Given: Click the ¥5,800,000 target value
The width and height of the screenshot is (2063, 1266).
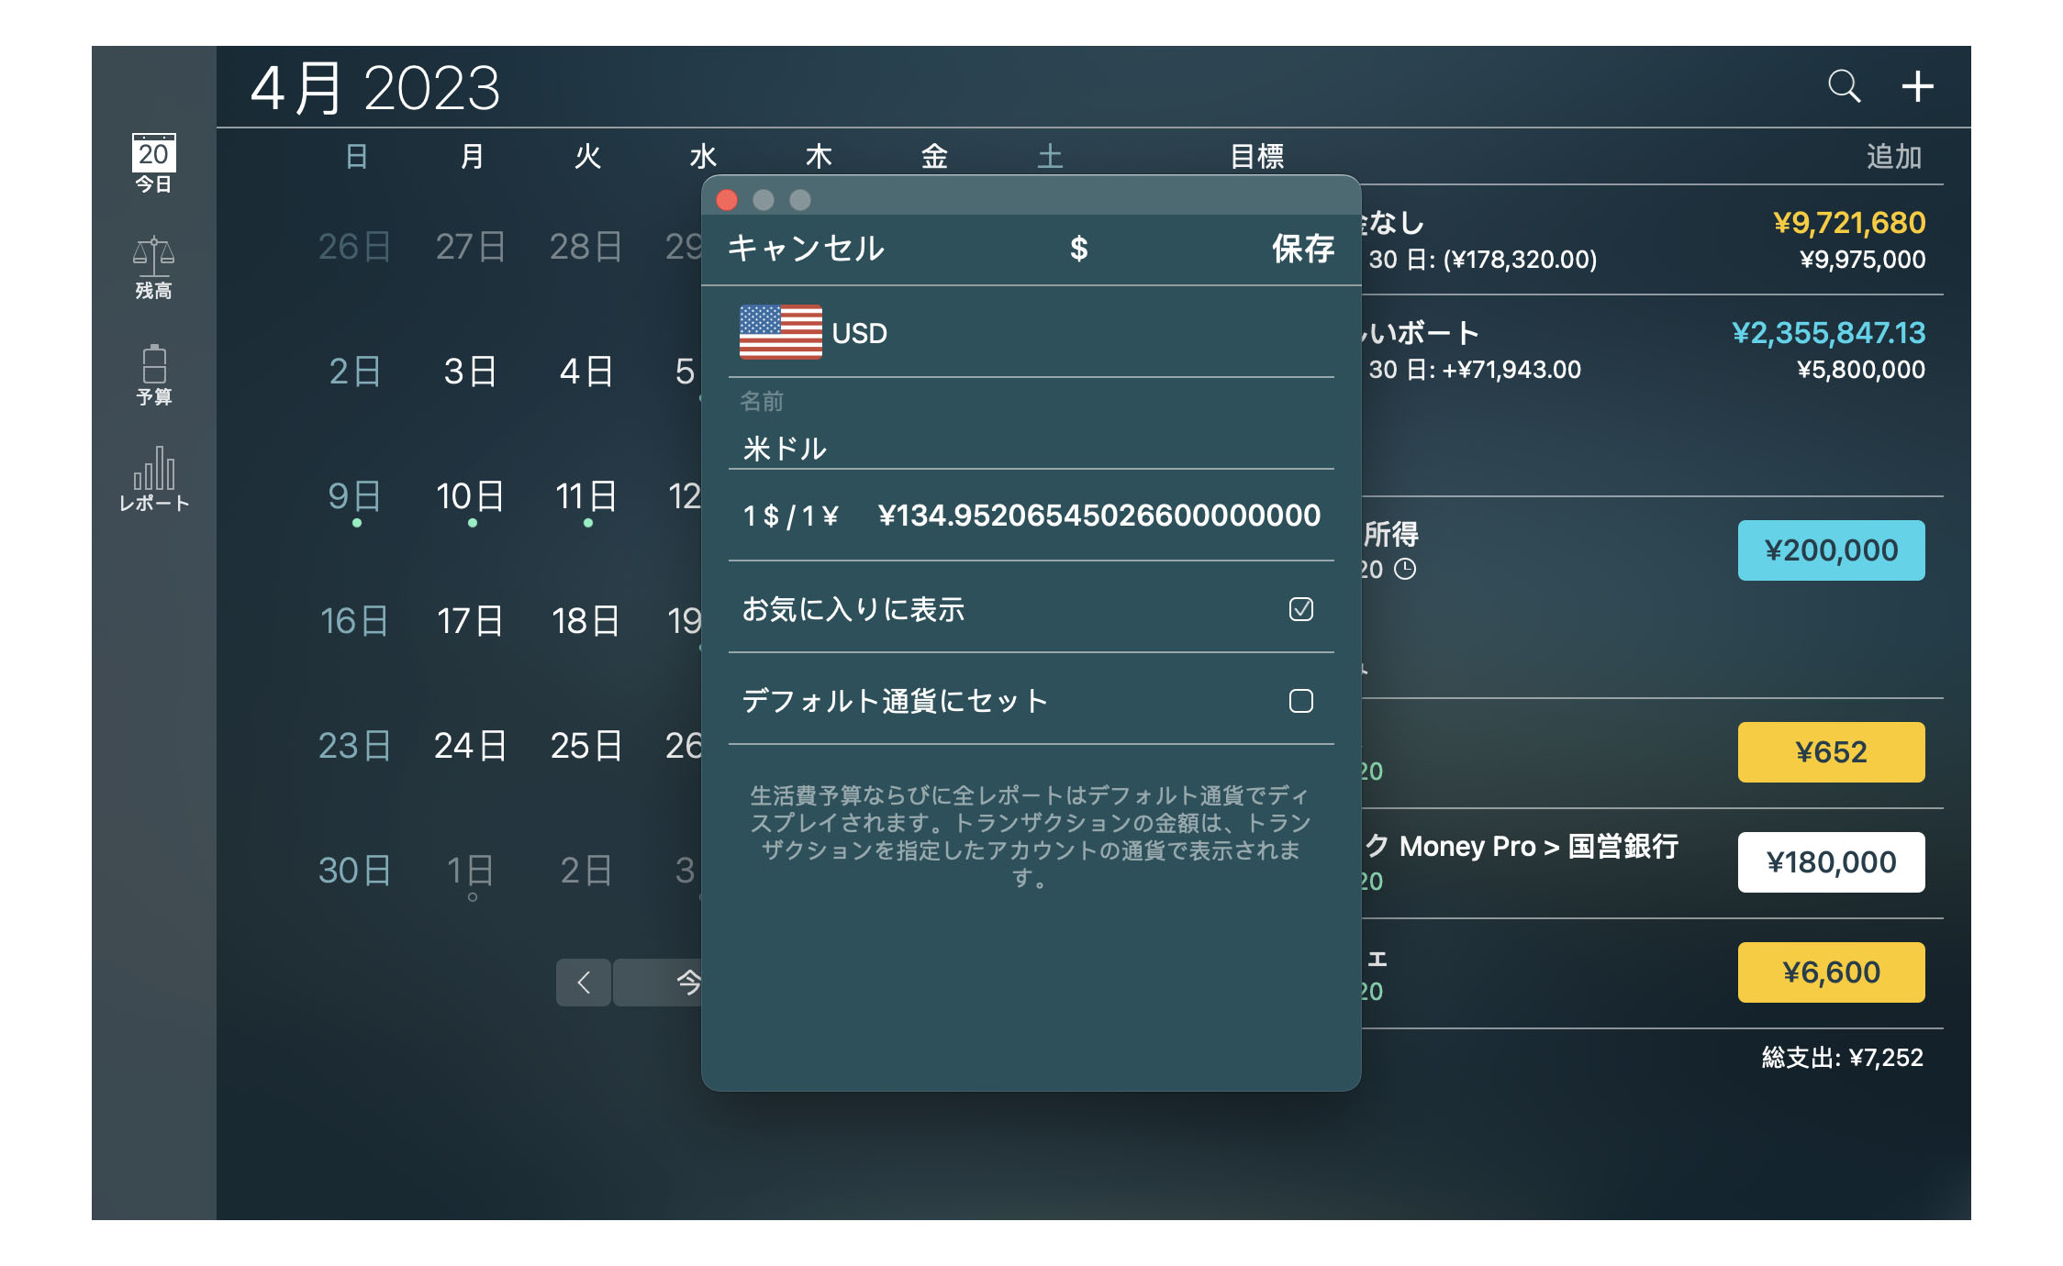Looking at the screenshot, I should [x=1860, y=370].
